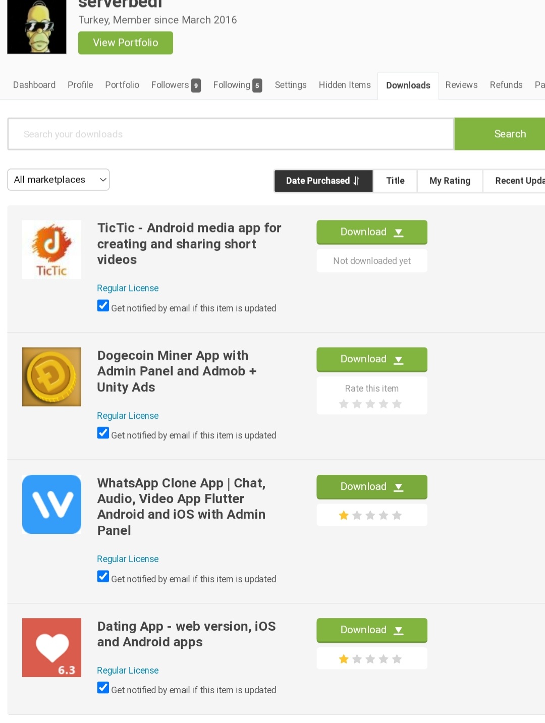Image resolution: width=545 pixels, height=723 pixels.
Task: Uncheck email notification for Dogecoin Miner item
Action: click(103, 433)
